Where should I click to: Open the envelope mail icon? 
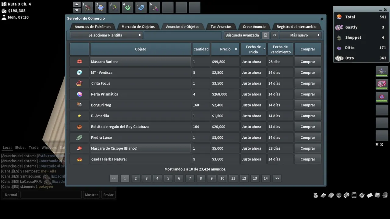click(370, 195)
